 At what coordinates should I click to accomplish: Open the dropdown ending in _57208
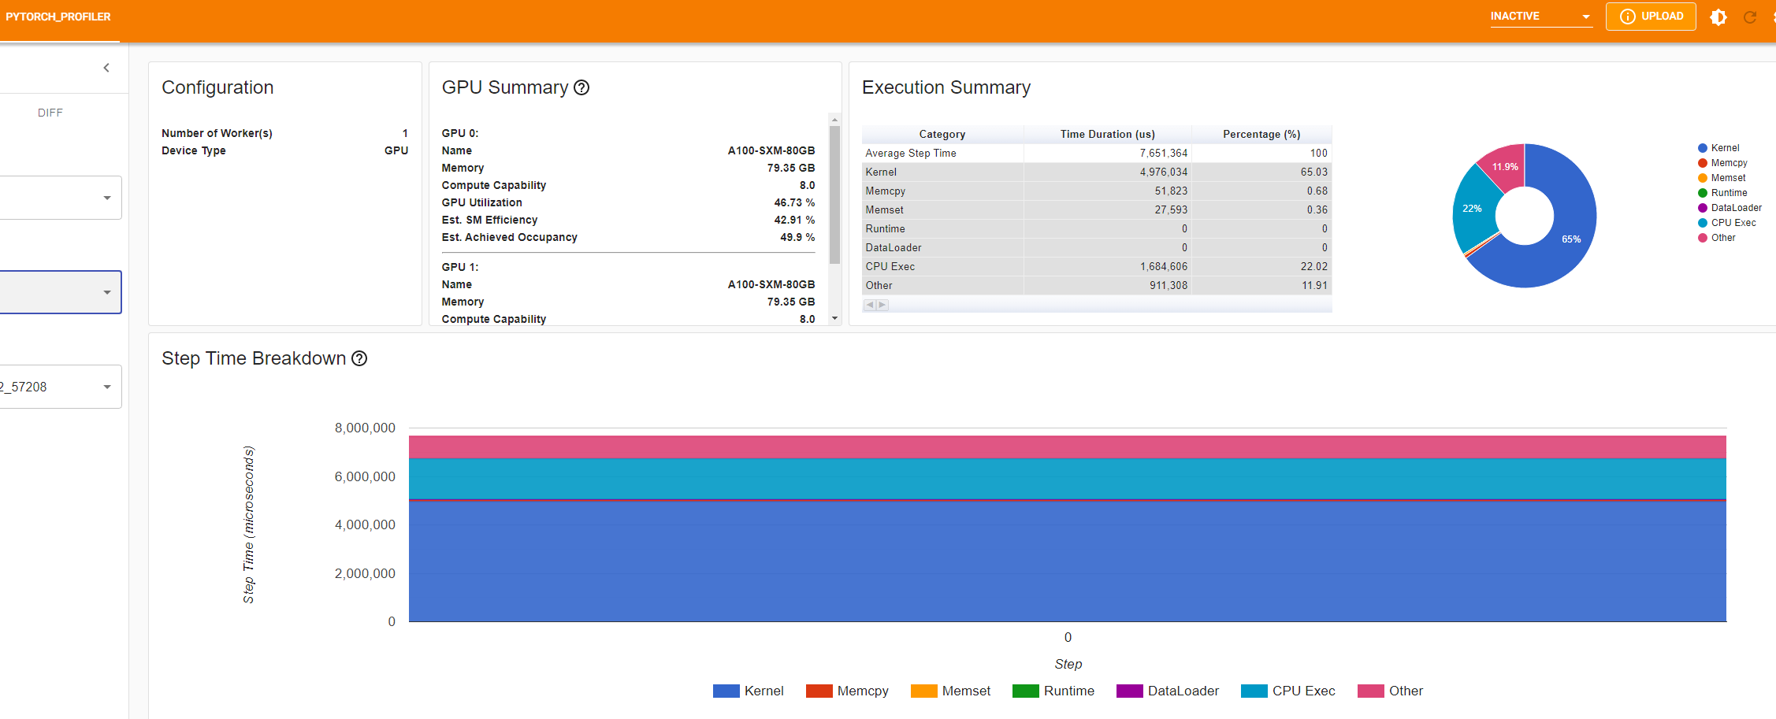point(60,387)
